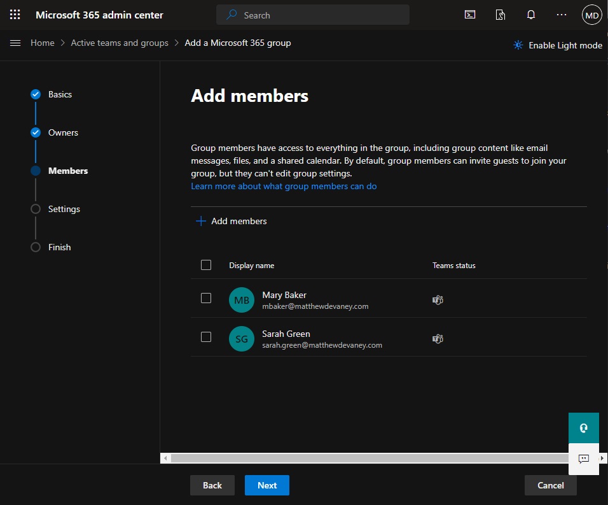Click the plus icon beside Add members
The width and height of the screenshot is (608, 505).
click(x=201, y=221)
